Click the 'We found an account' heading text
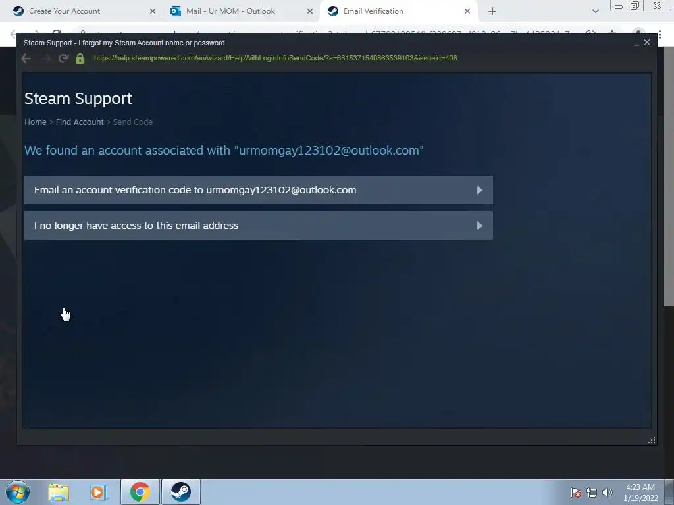This screenshot has height=505, width=674. [x=224, y=151]
